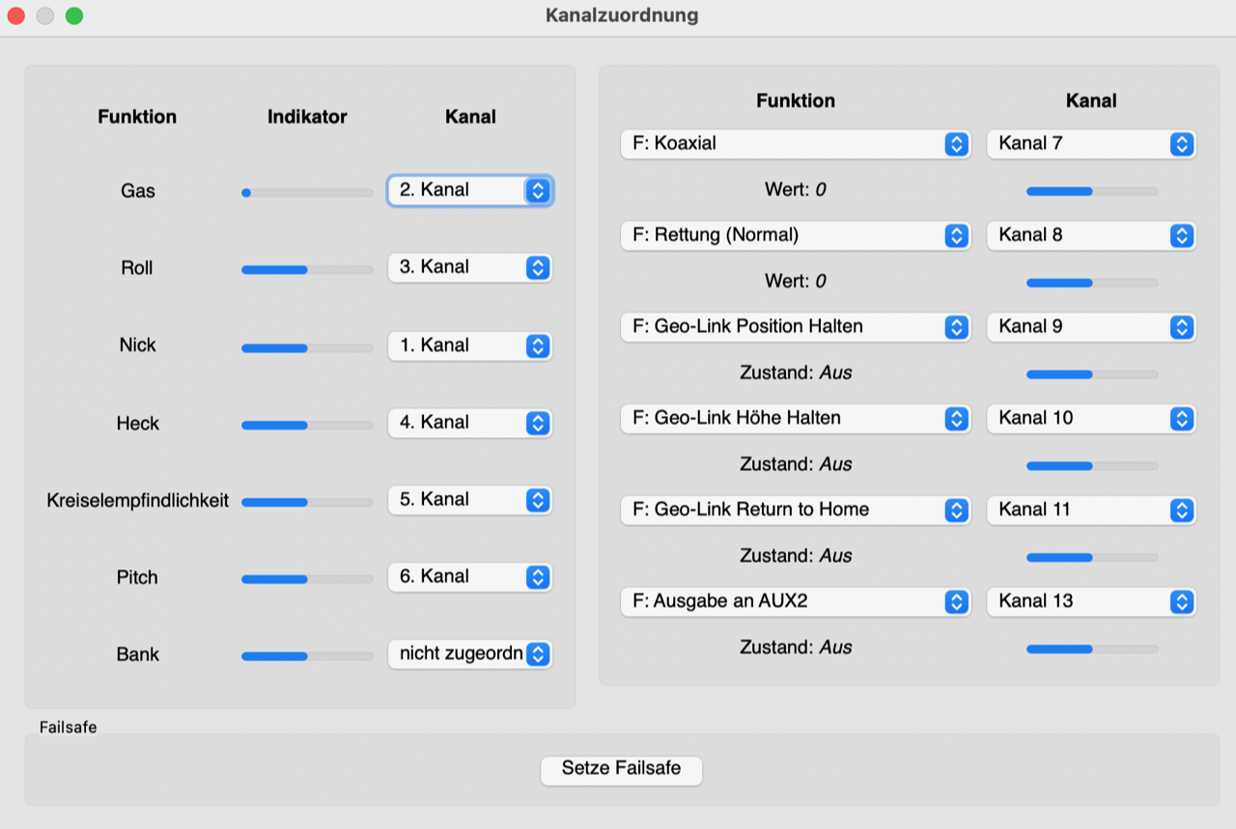Open F: Geo-Link Höhe Halten dropdown
This screenshot has width=1236, height=829.
[795, 418]
